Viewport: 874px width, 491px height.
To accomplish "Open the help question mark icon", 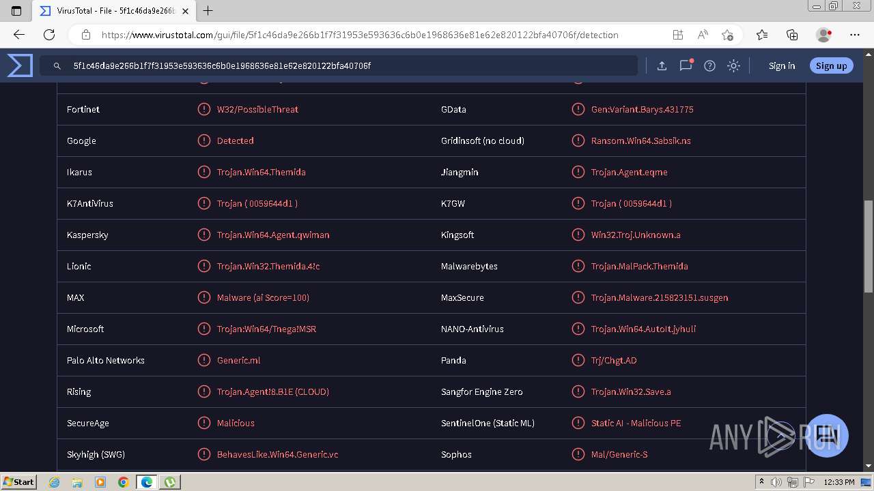I will coord(709,65).
